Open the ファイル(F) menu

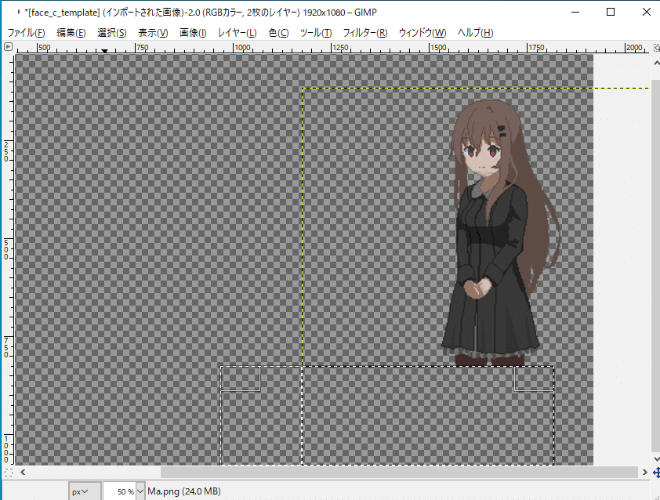tap(27, 32)
